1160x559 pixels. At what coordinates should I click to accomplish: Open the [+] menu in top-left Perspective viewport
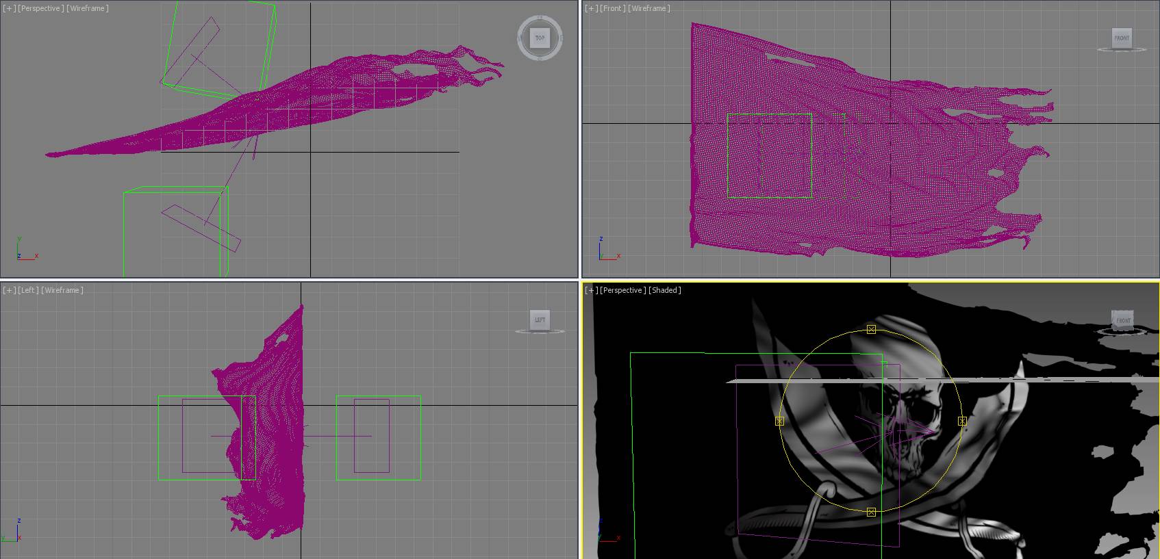coord(9,8)
